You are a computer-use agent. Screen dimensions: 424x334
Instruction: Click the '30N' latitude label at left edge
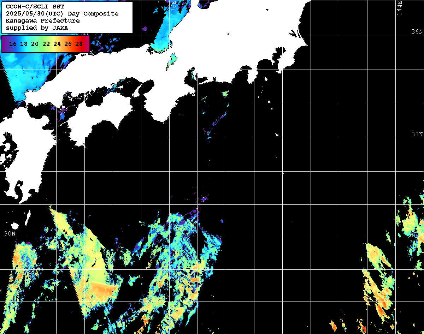coord(10,234)
